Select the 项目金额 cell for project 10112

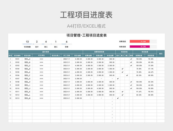click(x=78, y=95)
